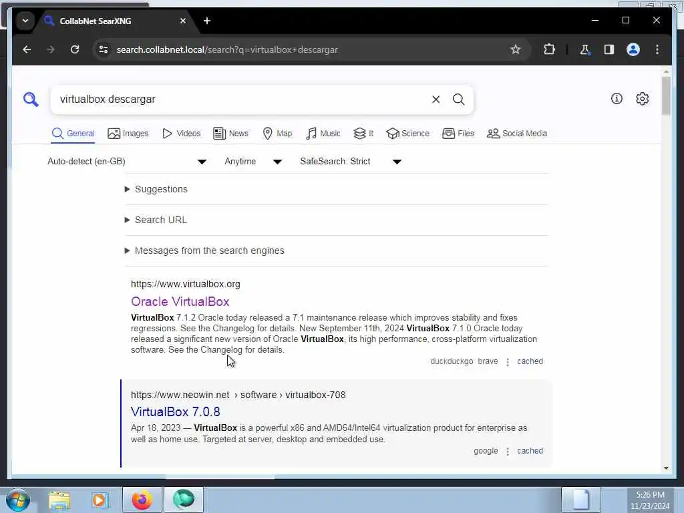684x513 pixels.
Task: Click the taskbar clock showing 5:26 PM
Action: click(x=650, y=500)
